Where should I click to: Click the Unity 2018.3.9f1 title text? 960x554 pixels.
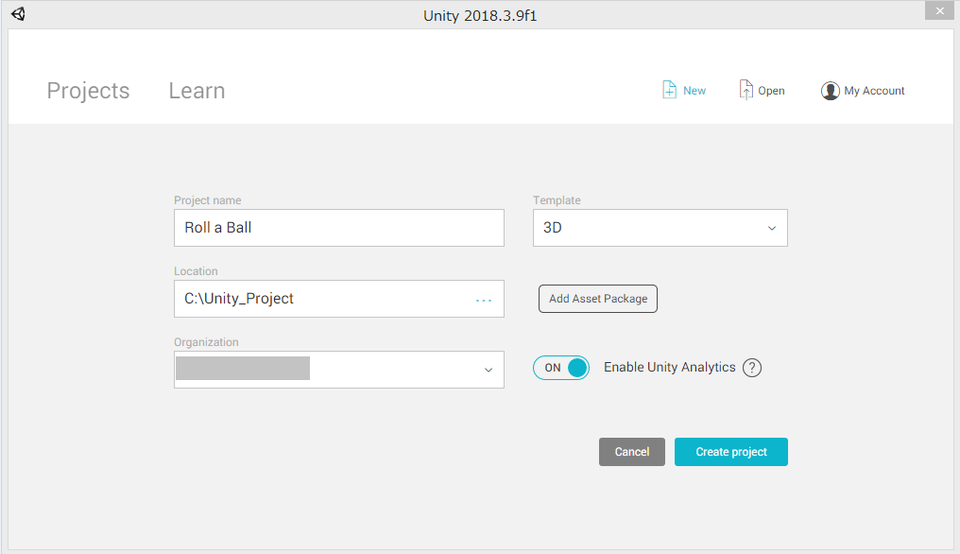[480, 15]
